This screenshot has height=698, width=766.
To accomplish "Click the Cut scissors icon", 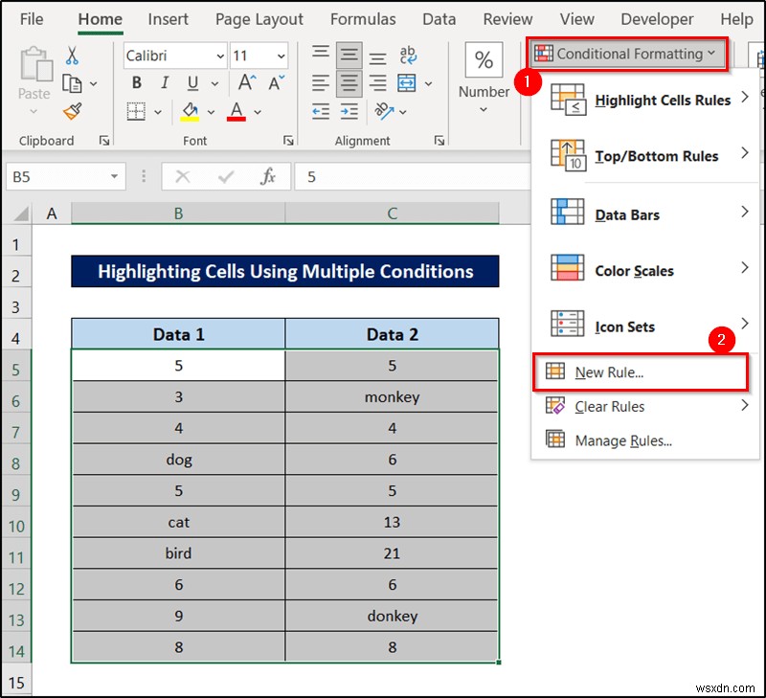I will (71, 54).
